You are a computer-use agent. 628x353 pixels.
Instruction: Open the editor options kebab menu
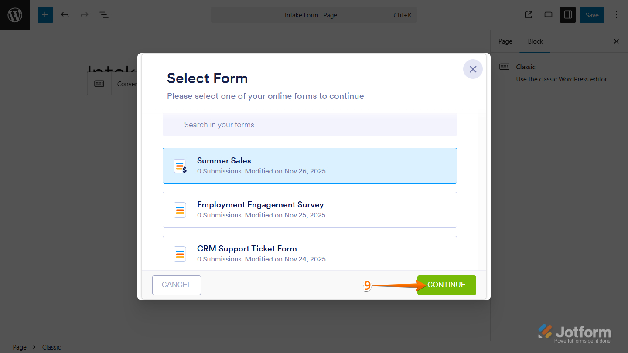click(616, 14)
